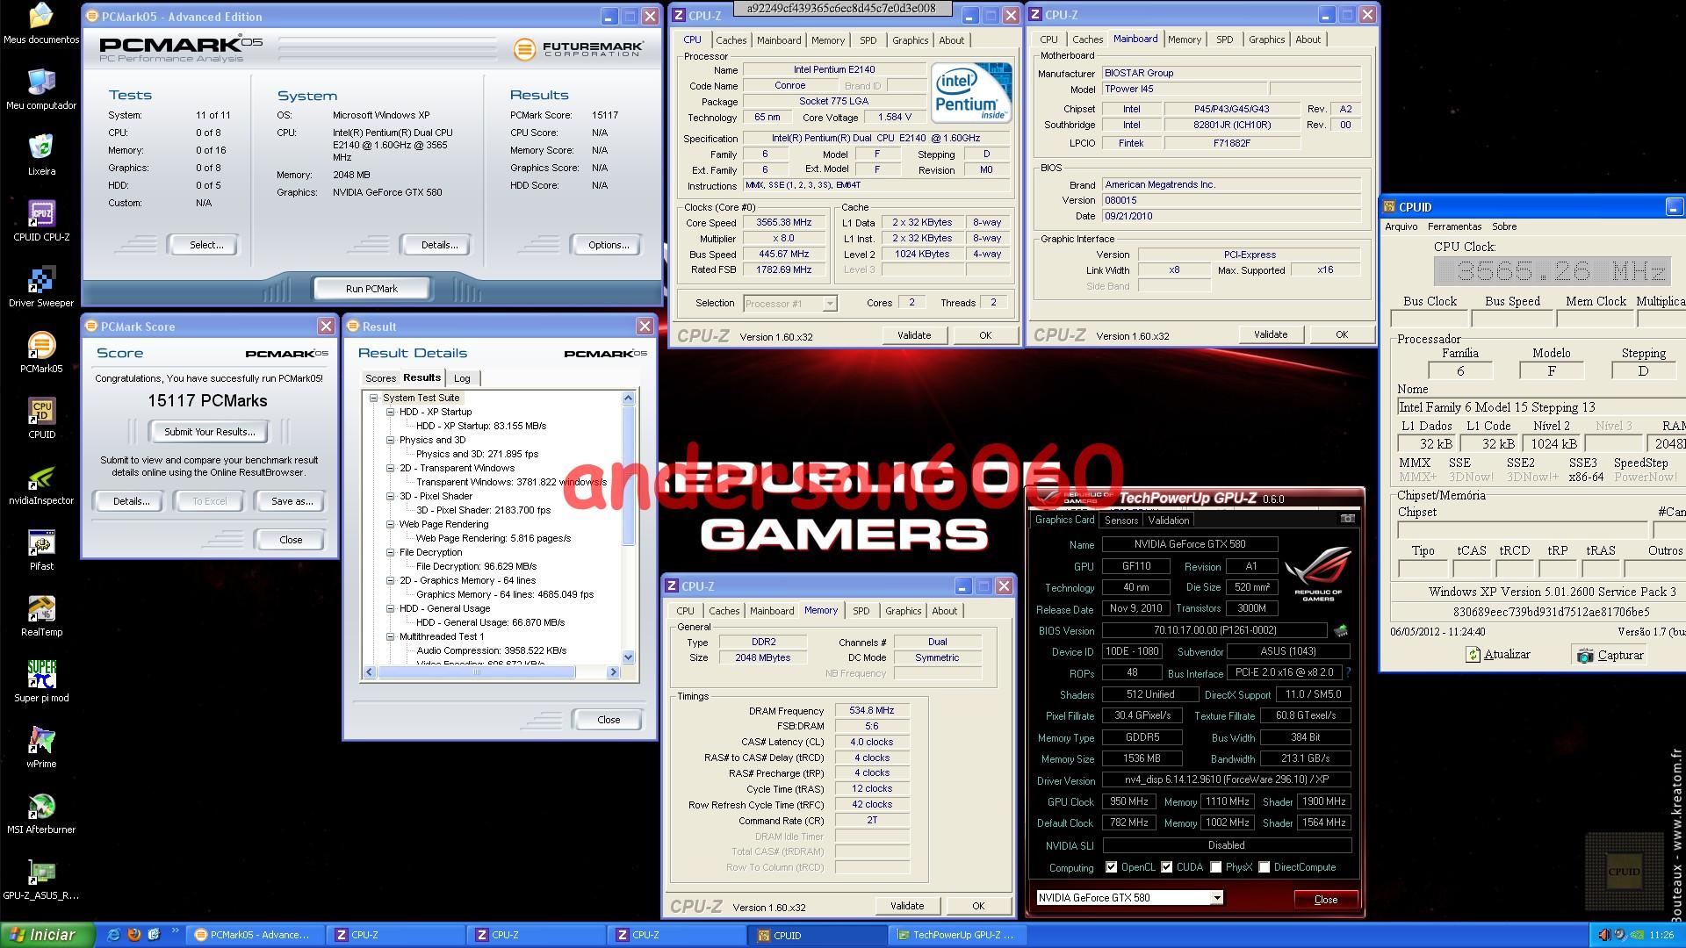
Task: Launch CPUID CPU-Z desktop shortcut
Action: pyautogui.click(x=41, y=221)
